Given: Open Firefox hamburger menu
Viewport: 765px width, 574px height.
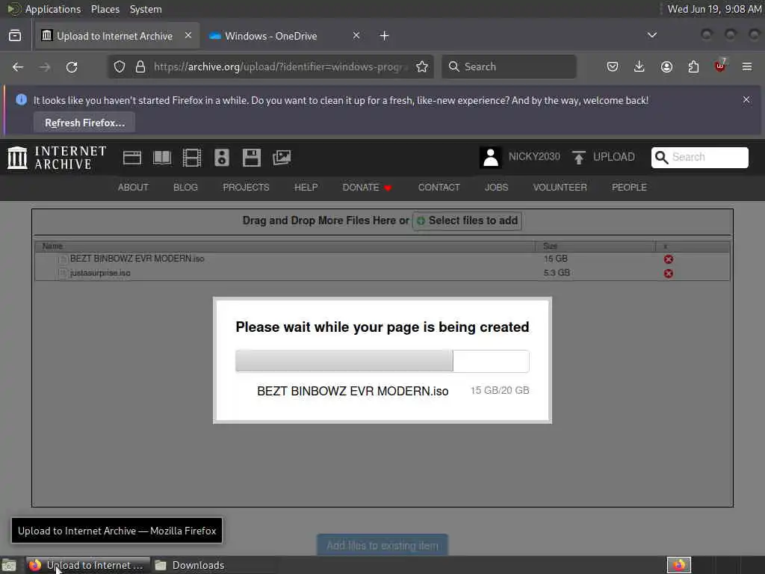Looking at the screenshot, I should 747,67.
